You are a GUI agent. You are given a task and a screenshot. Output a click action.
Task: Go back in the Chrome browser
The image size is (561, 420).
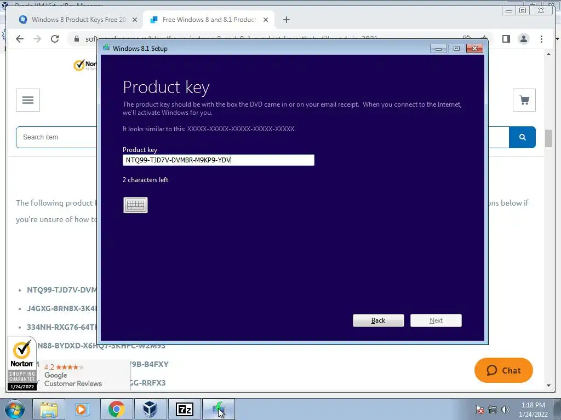point(20,39)
